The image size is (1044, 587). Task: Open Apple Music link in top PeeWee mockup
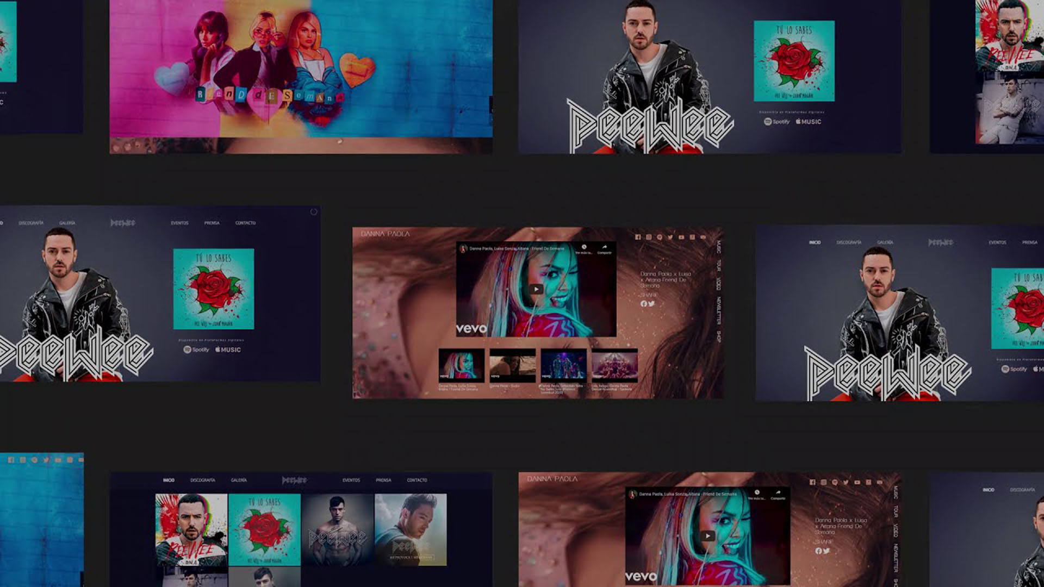click(809, 122)
